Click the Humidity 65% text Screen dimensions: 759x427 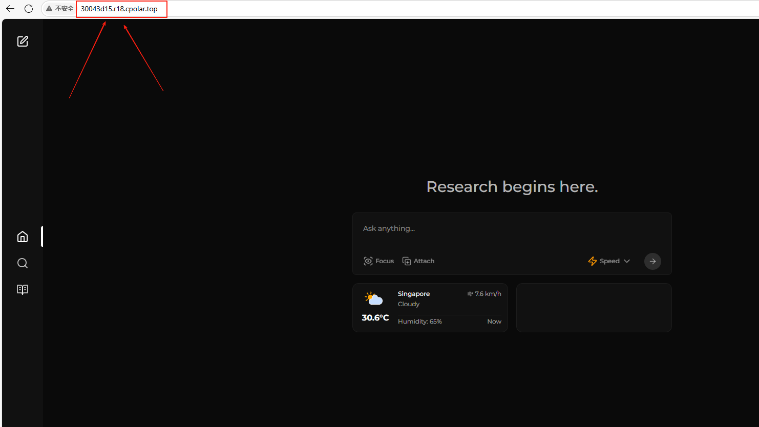coord(420,322)
